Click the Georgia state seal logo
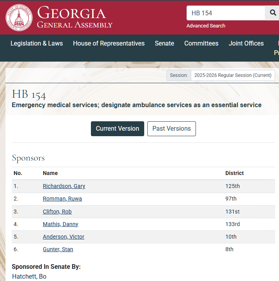The height and width of the screenshot is (281, 279). tap(19, 18)
